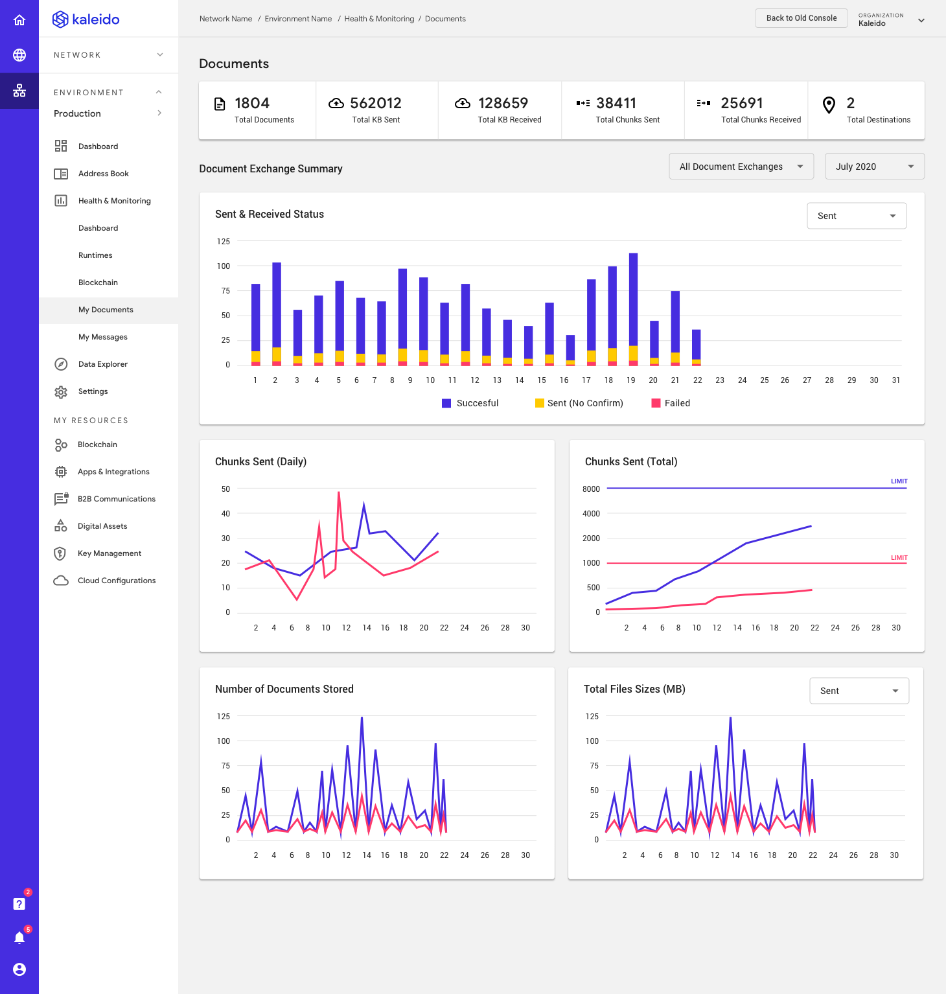The height and width of the screenshot is (994, 946).
Task: Click the Key Management shield icon
Action: pyautogui.click(x=60, y=553)
